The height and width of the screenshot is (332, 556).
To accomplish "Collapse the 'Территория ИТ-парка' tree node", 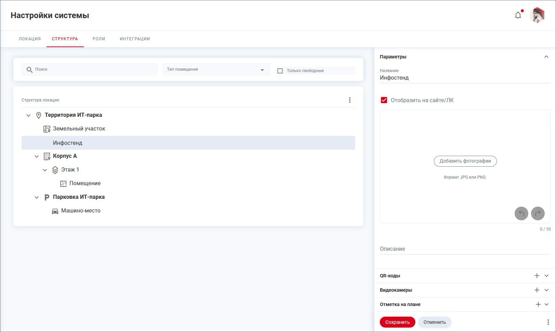I will 28,115.
